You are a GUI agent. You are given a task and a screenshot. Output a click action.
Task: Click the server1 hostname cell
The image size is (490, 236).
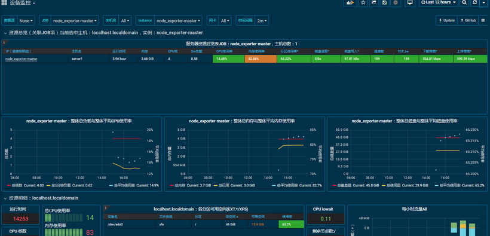[x=89, y=59]
